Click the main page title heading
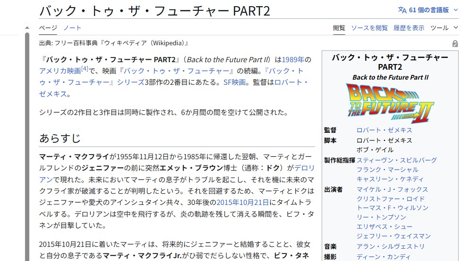The width and height of the screenshot is (470, 261). coord(154,11)
